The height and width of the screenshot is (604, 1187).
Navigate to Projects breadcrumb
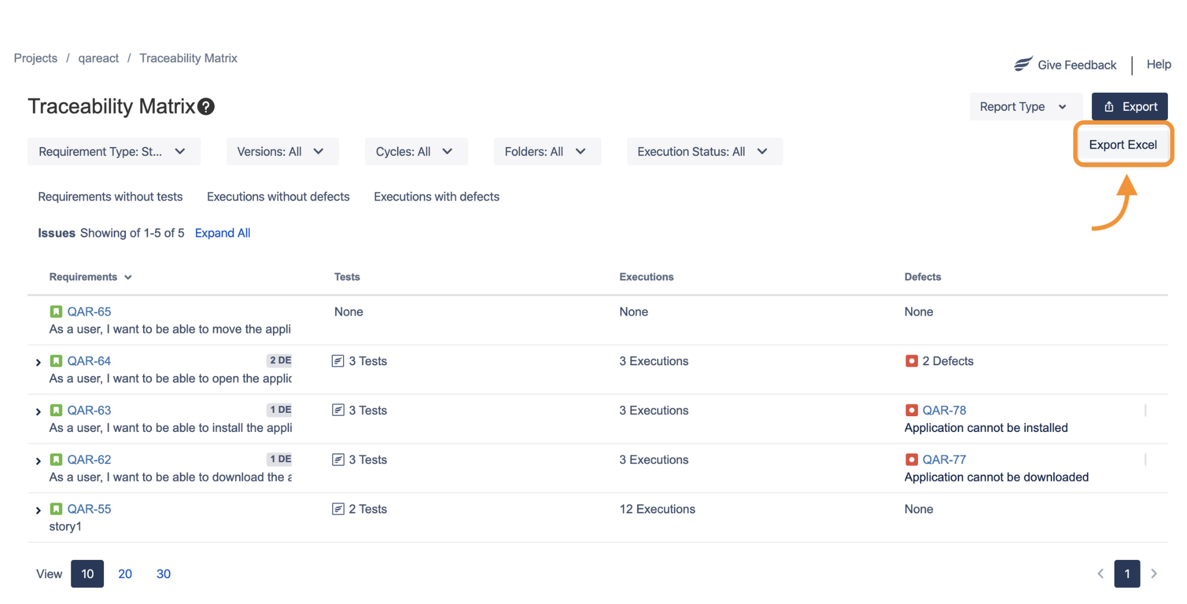[35, 58]
